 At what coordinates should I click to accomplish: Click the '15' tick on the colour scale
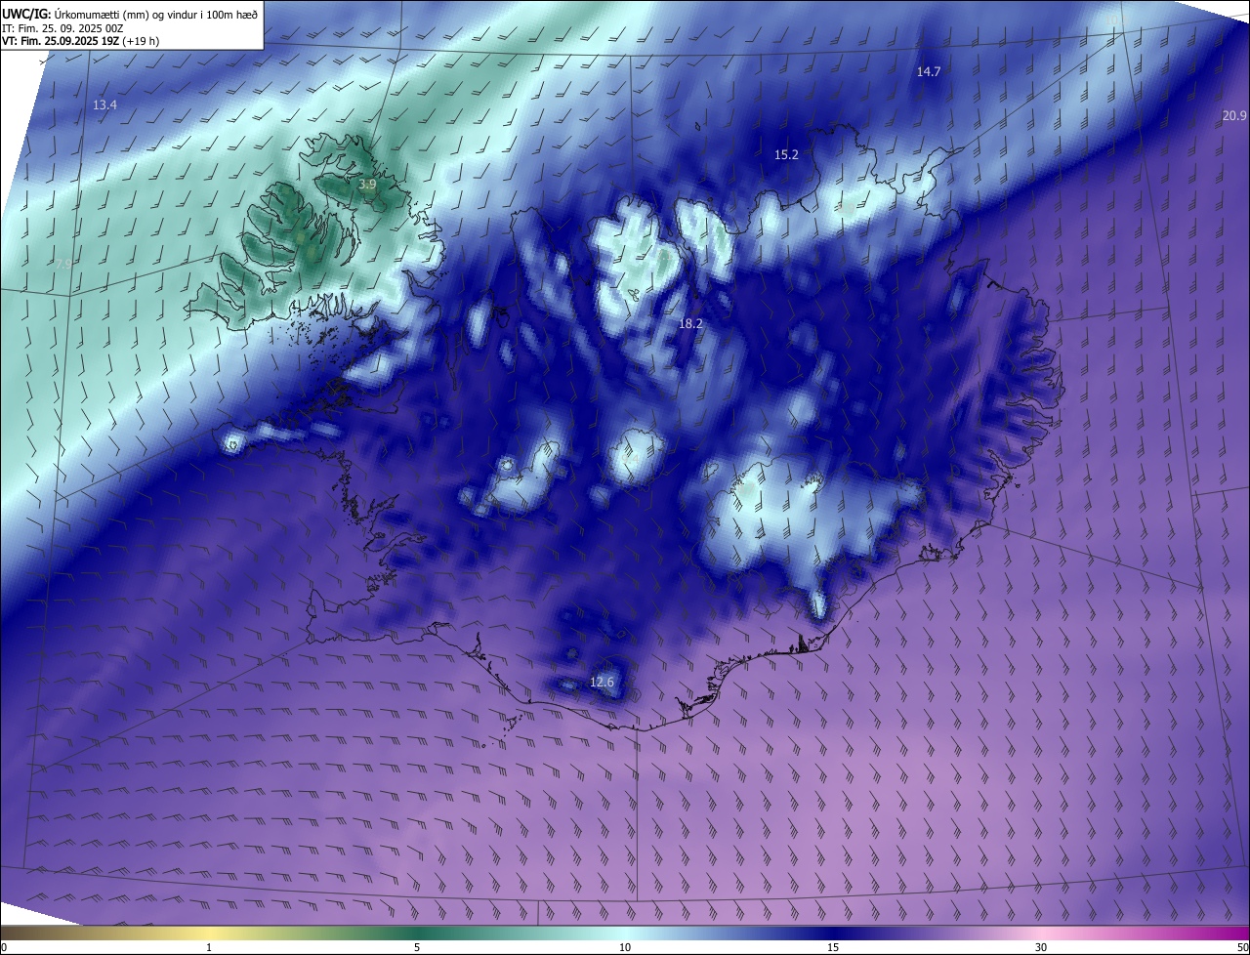point(833,947)
